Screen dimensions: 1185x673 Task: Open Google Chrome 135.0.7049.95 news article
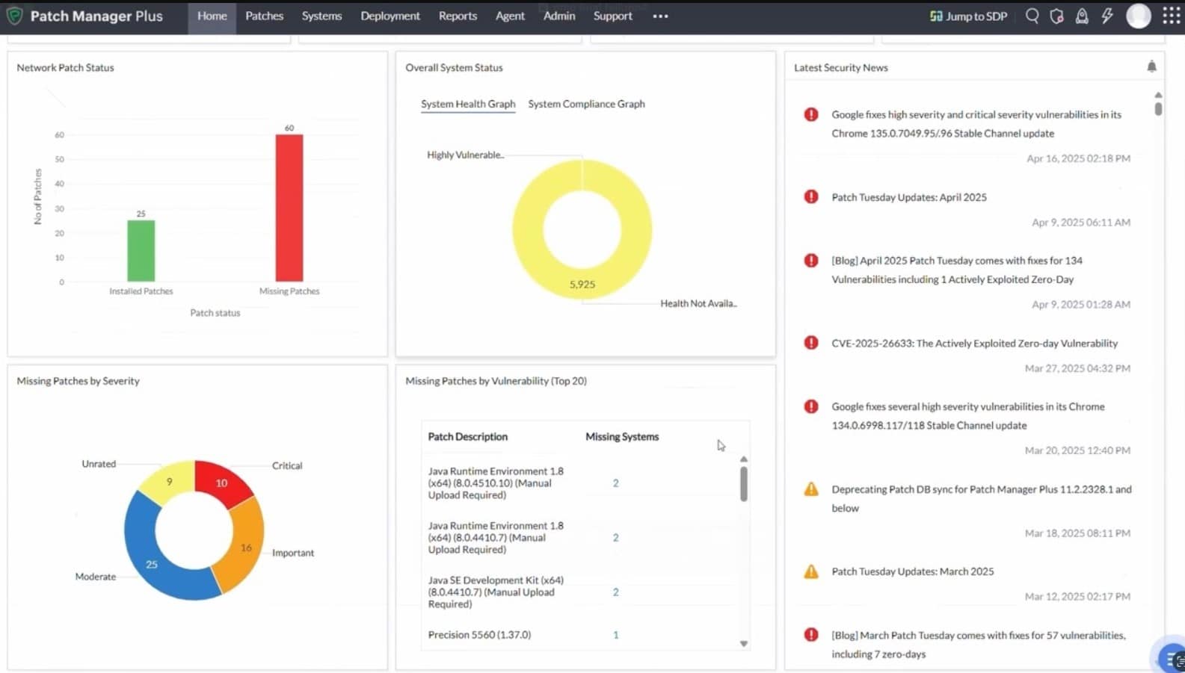click(976, 124)
